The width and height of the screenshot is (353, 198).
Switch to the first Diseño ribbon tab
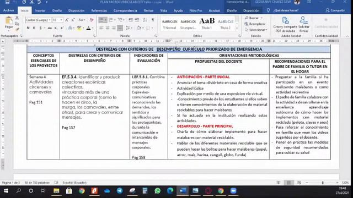(57, 10)
